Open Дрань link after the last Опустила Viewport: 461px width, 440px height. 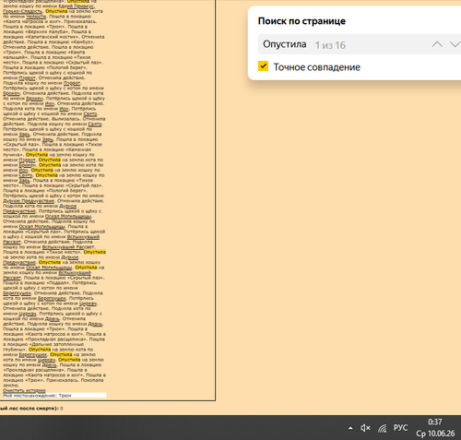(x=49, y=365)
